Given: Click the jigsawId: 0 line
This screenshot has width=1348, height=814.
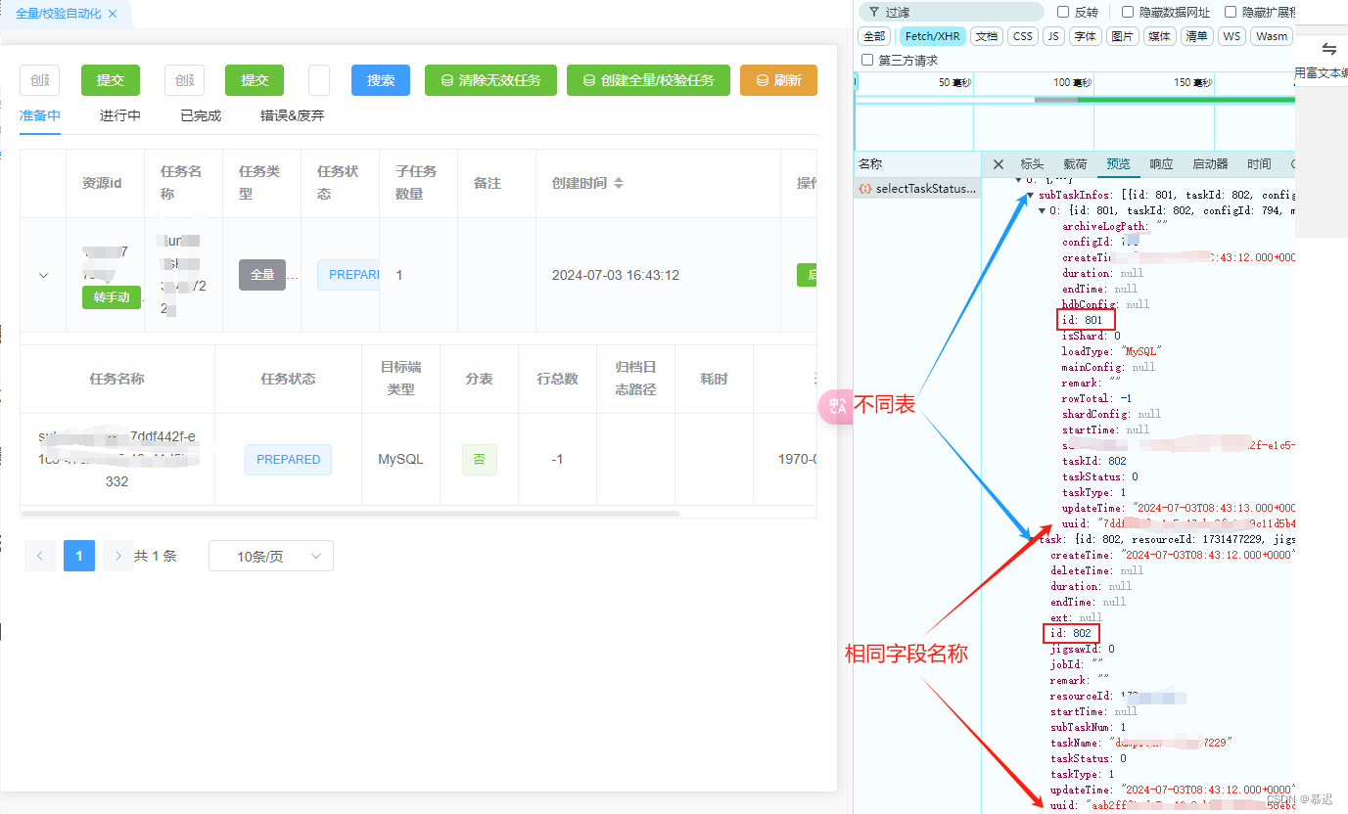Looking at the screenshot, I should tap(1082, 649).
